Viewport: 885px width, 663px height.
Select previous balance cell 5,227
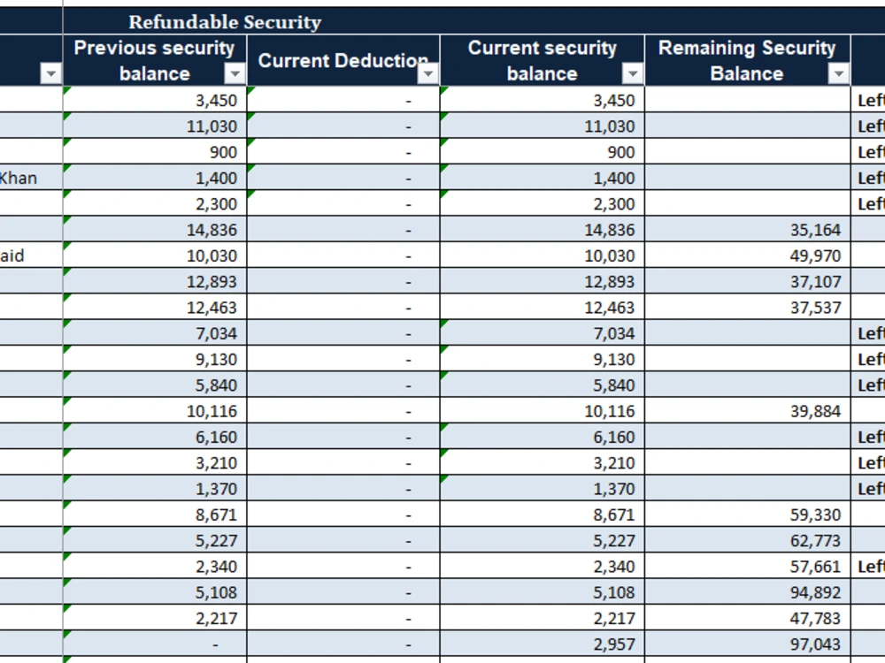pyautogui.click(x=155, y=541)
